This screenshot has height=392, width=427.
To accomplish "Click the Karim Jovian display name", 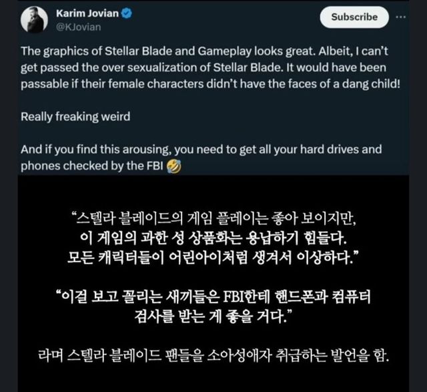I will tap(87, 13).
